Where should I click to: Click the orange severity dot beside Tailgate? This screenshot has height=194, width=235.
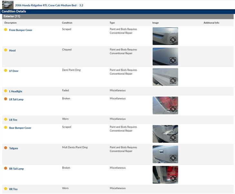click(5, 148)
